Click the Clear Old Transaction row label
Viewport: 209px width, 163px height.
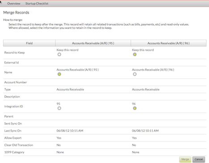coord(19,145)
